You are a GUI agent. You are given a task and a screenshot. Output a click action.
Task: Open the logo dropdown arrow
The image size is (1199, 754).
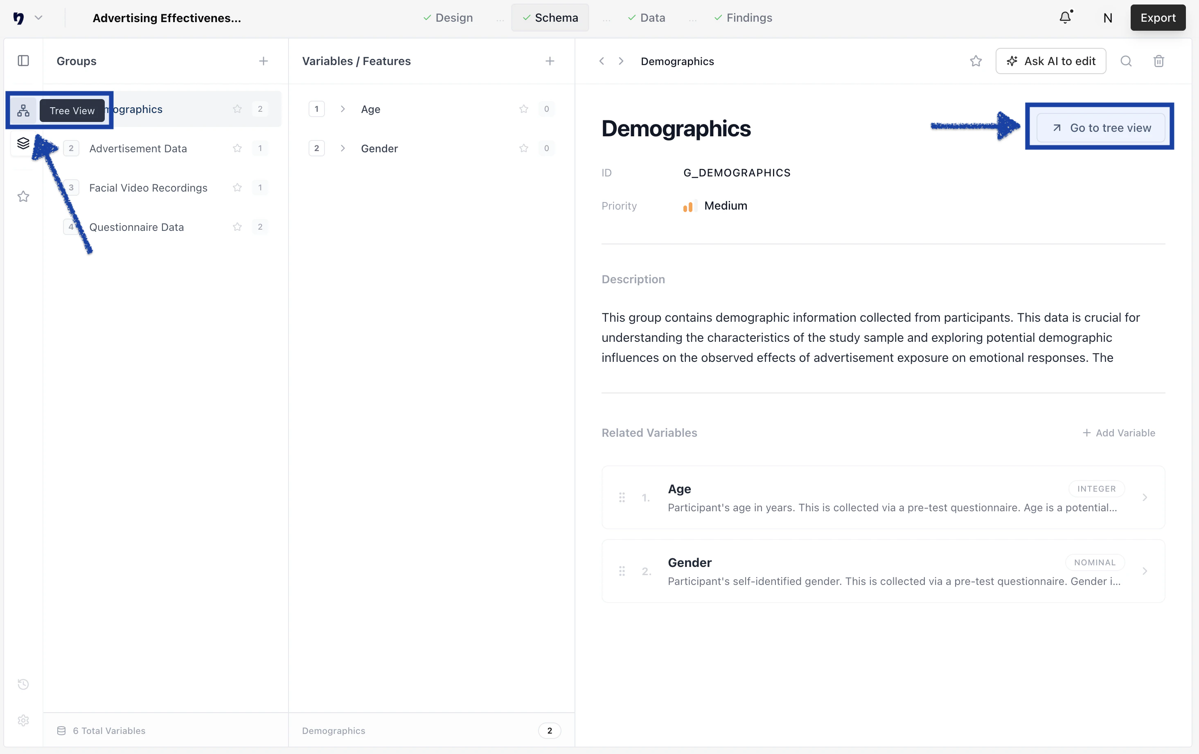coord(38,18)
